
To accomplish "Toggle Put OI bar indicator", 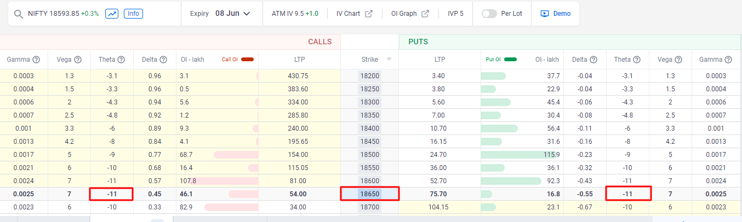I will pyautogui.click(x=510, y=60).
